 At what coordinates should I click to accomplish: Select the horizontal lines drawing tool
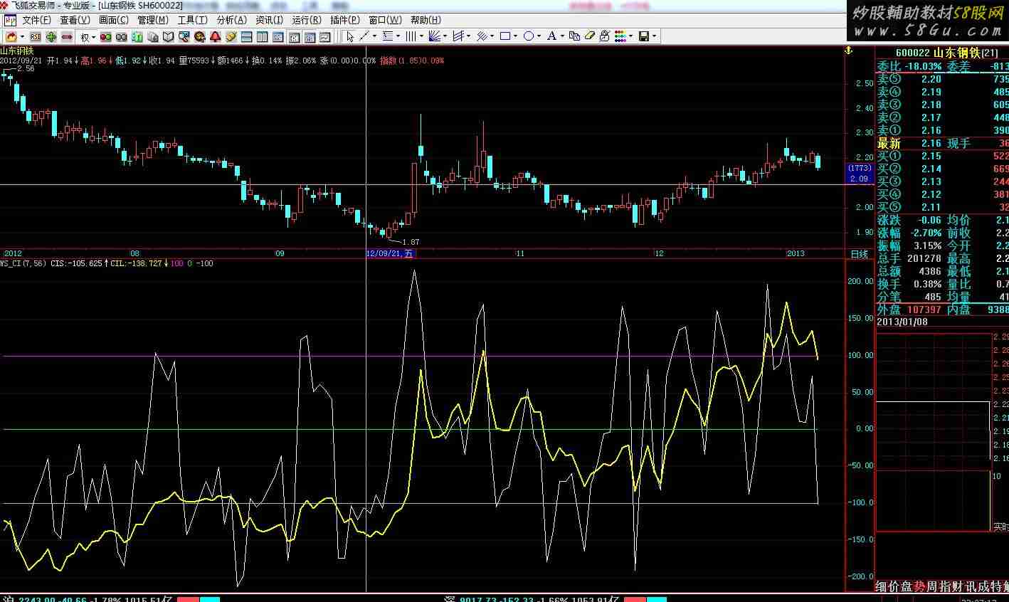coord(387,36)
